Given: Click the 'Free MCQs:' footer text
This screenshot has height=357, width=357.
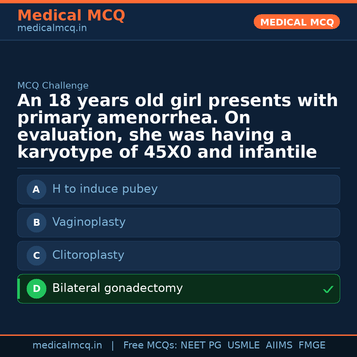Looking at the screenshot, I should (150, 345).
